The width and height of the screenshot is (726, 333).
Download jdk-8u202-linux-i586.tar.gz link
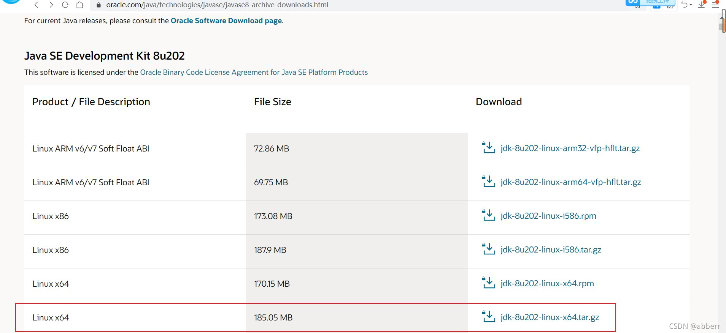(551, 249)
